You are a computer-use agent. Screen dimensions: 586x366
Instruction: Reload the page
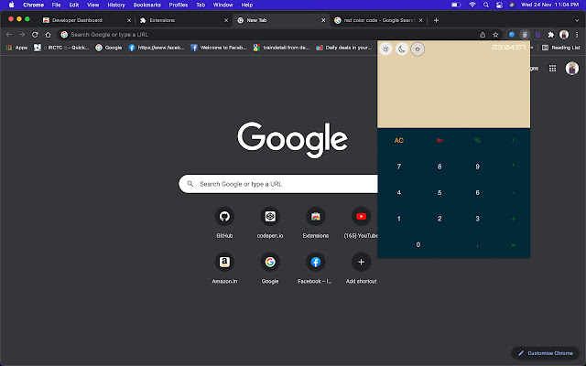[35, 35]
